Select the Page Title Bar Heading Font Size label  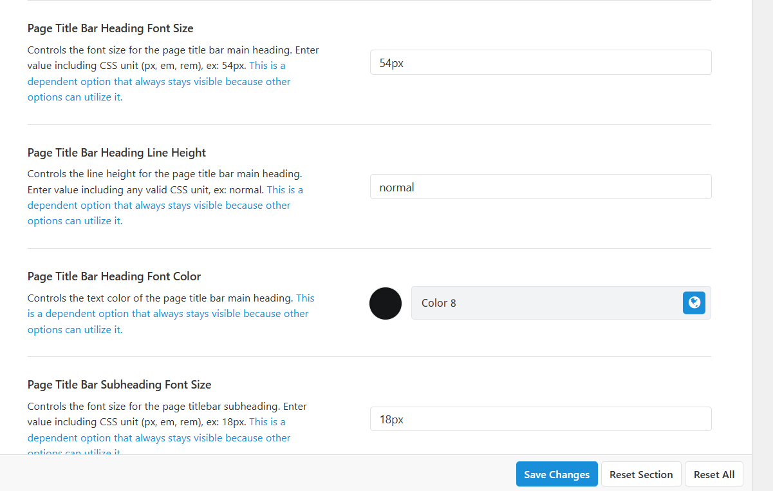(x=110, y=28)
